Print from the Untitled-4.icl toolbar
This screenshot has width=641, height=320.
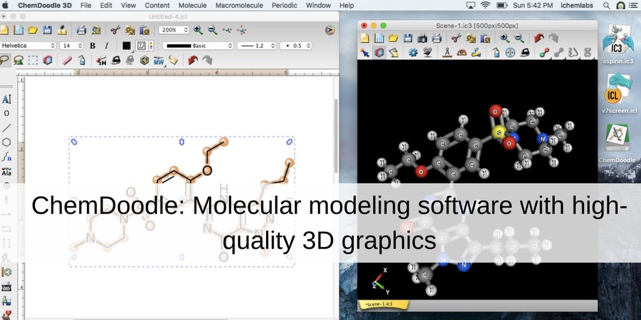(81, 30)
